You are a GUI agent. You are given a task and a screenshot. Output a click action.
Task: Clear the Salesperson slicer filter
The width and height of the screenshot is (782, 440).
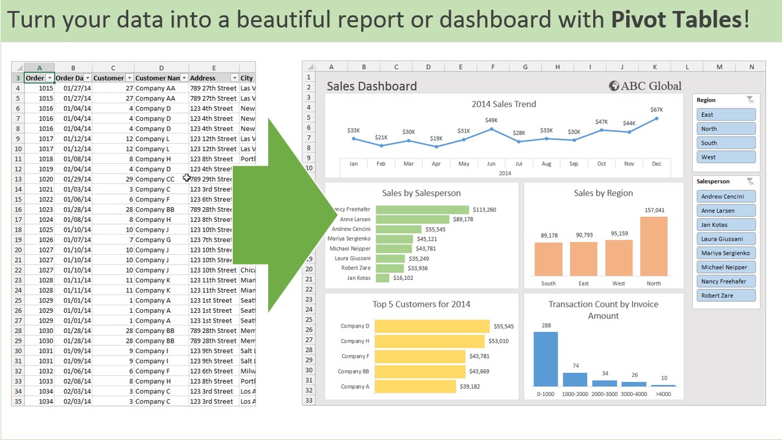(750, 182)
